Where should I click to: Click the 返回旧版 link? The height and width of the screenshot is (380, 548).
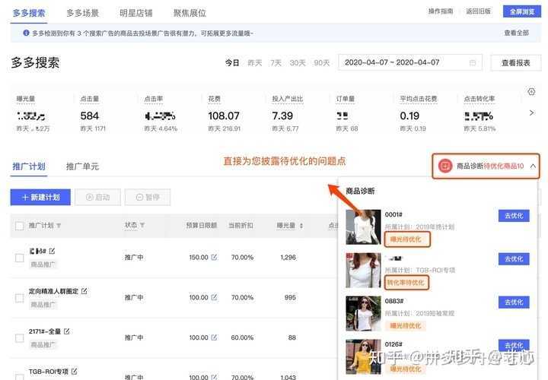pyautogui.click(x=478, y=11)
